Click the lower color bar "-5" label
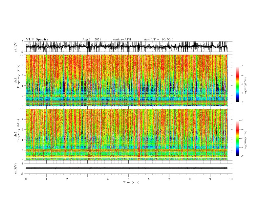 [242, 138]
